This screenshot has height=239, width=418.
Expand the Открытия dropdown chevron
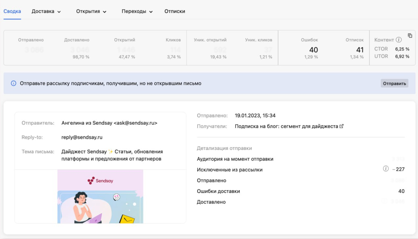click(104, 12)
